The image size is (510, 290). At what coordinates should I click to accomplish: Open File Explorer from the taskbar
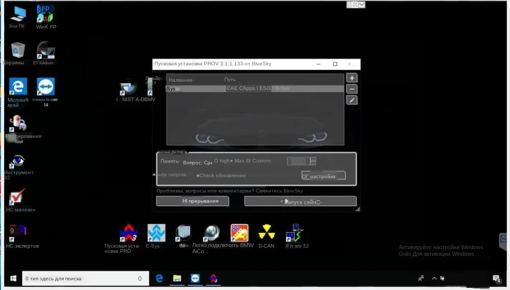[177, 278]
